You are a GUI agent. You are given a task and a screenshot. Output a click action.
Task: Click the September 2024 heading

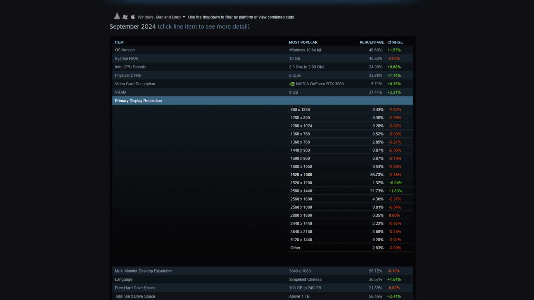point(133,27)
